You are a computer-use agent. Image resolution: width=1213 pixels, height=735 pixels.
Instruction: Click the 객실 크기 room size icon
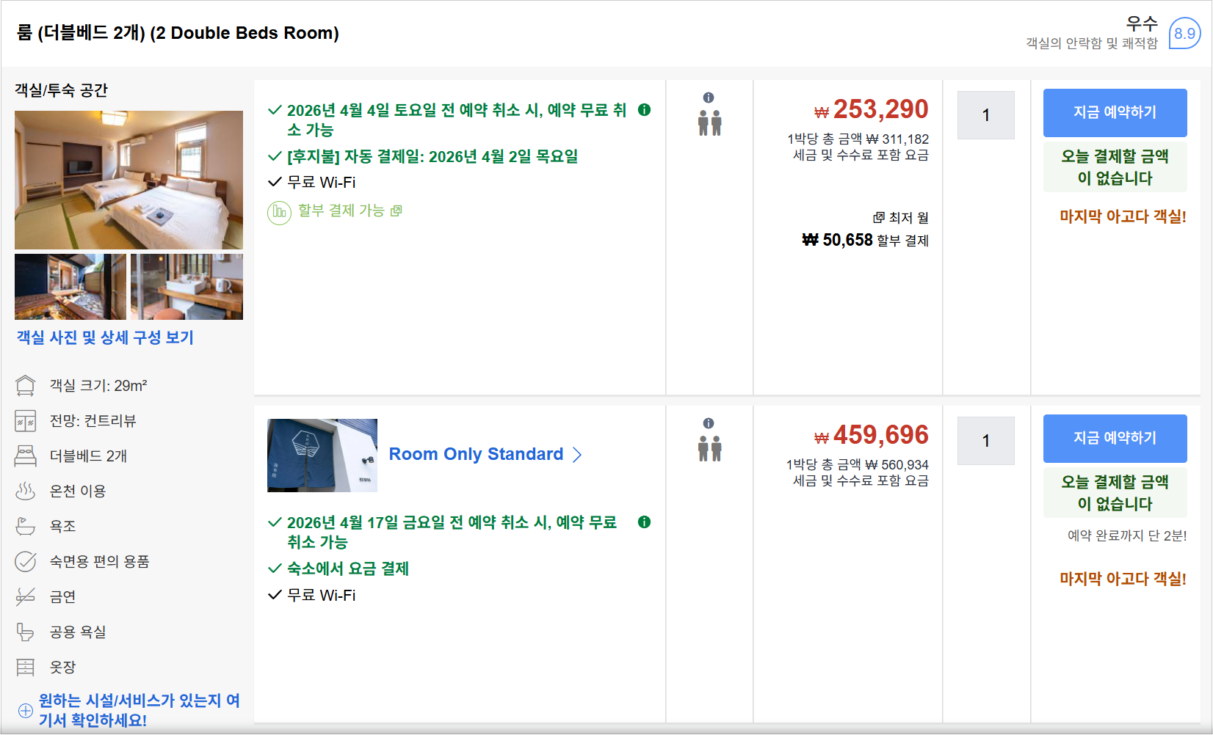point(26,385)
